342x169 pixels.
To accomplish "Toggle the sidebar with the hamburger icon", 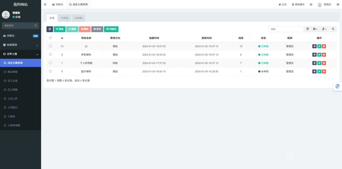I will click(x=45, y=5).
